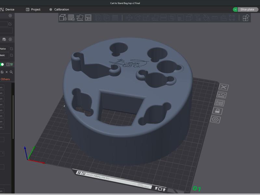Click the plate orient icon beside bed
Screen dimensions: 260x195
(x=222, y=95)
